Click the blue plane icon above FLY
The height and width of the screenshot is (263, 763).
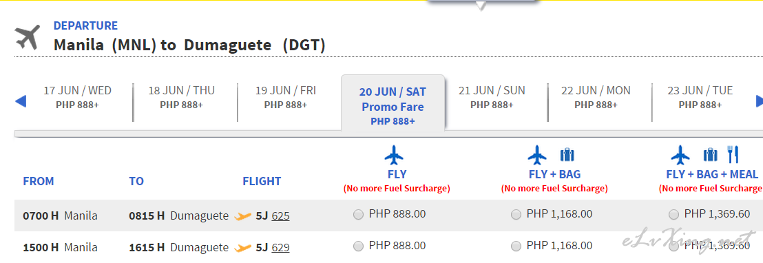pos(394,156)
